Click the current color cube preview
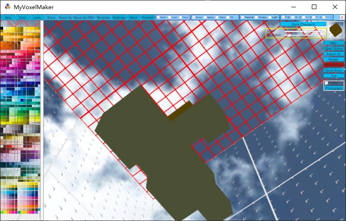The width and height of the screenshot is (346, 221). [336, 30]
